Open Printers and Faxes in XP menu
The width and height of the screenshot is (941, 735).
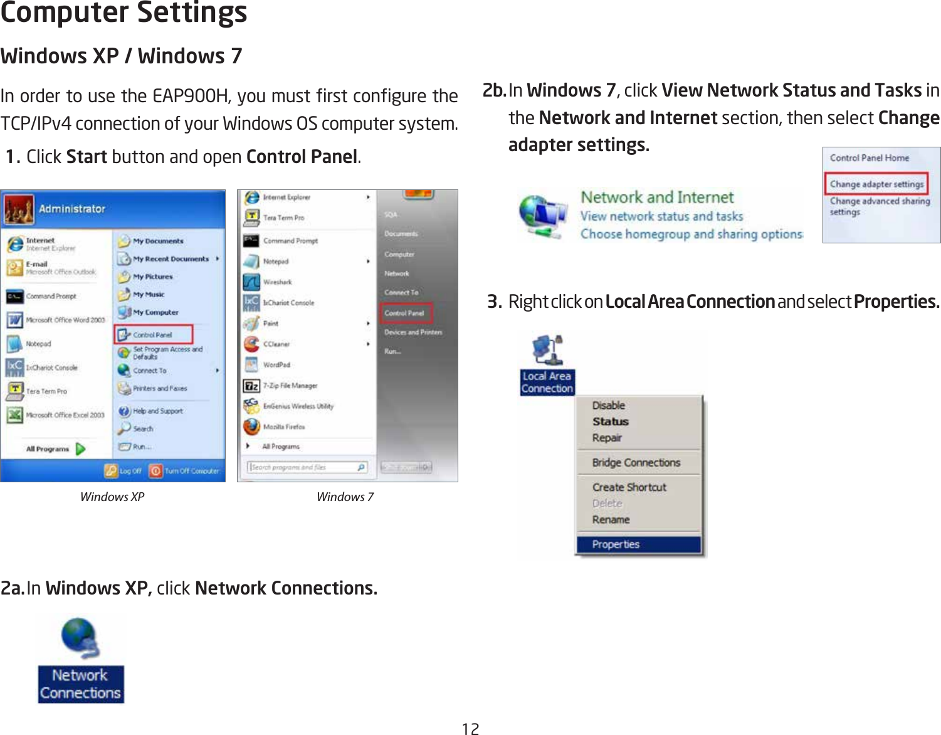click(152, 389)
